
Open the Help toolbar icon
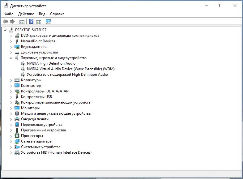[x=31, y=21]
